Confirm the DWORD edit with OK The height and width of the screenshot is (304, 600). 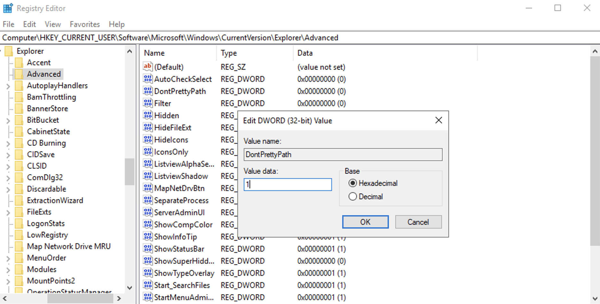pos(365,222)
